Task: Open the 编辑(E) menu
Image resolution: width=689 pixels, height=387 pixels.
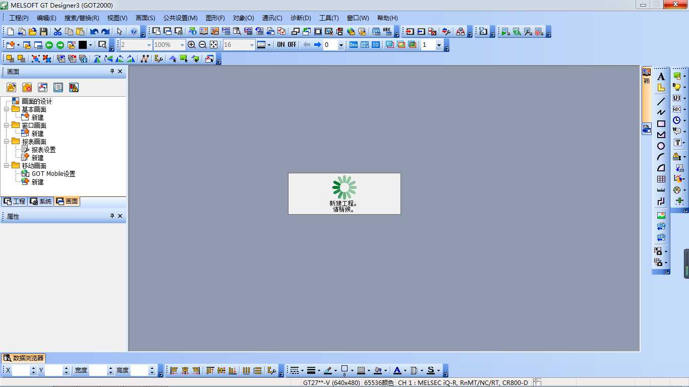Action: pyautogui.click(x=46, y=18)
